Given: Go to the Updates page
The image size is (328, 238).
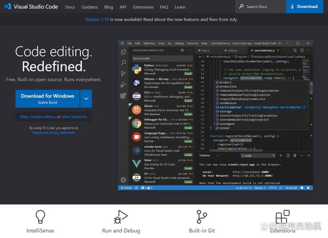Looking at the screenshot, I should 89,7.
